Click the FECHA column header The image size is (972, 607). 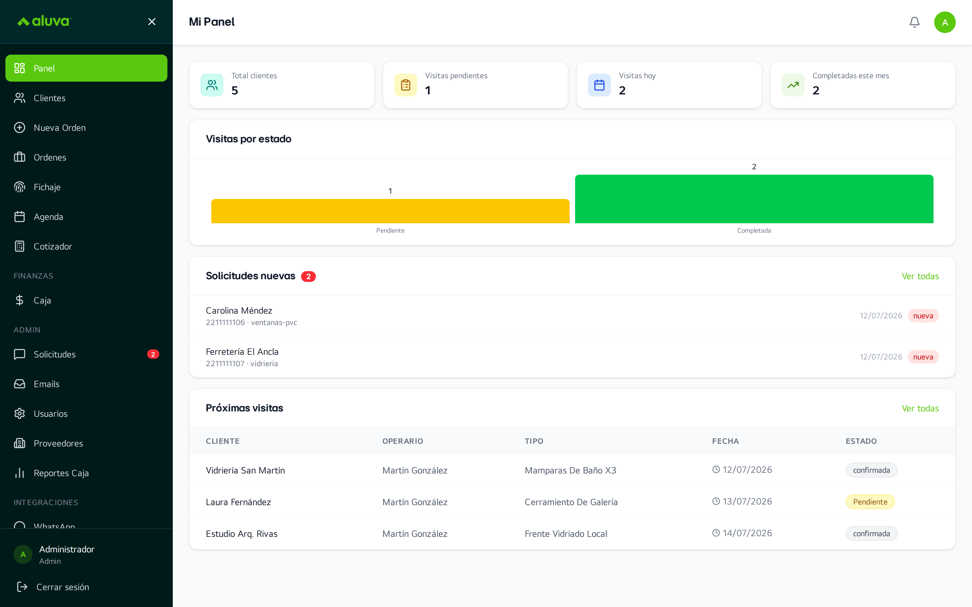[725, 441]
